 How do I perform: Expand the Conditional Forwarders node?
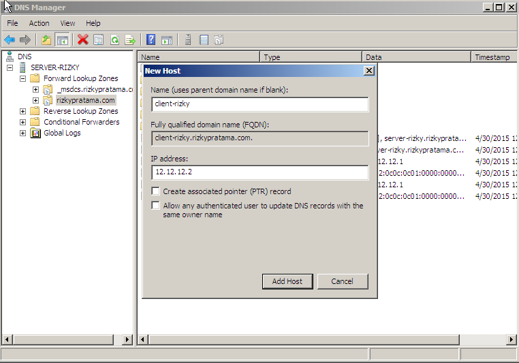pyautogui.click(x=23, y=122)
